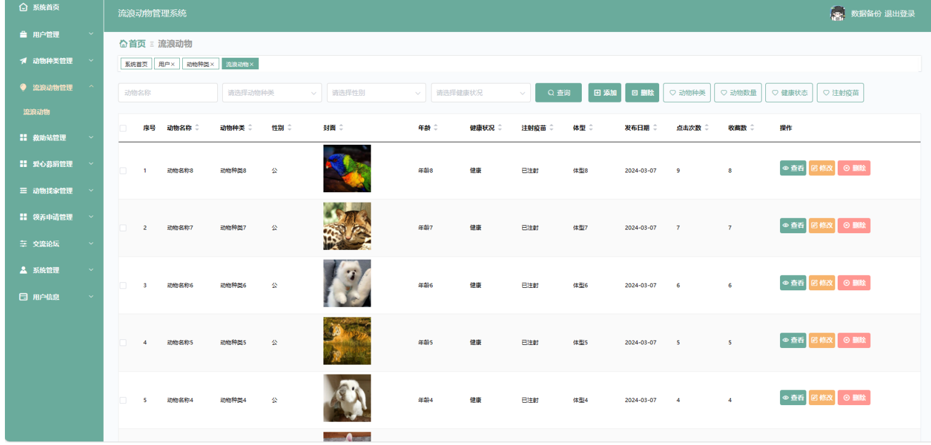
Task: Open the 请选择动物种类 dropdown
Action: (272, 93)
